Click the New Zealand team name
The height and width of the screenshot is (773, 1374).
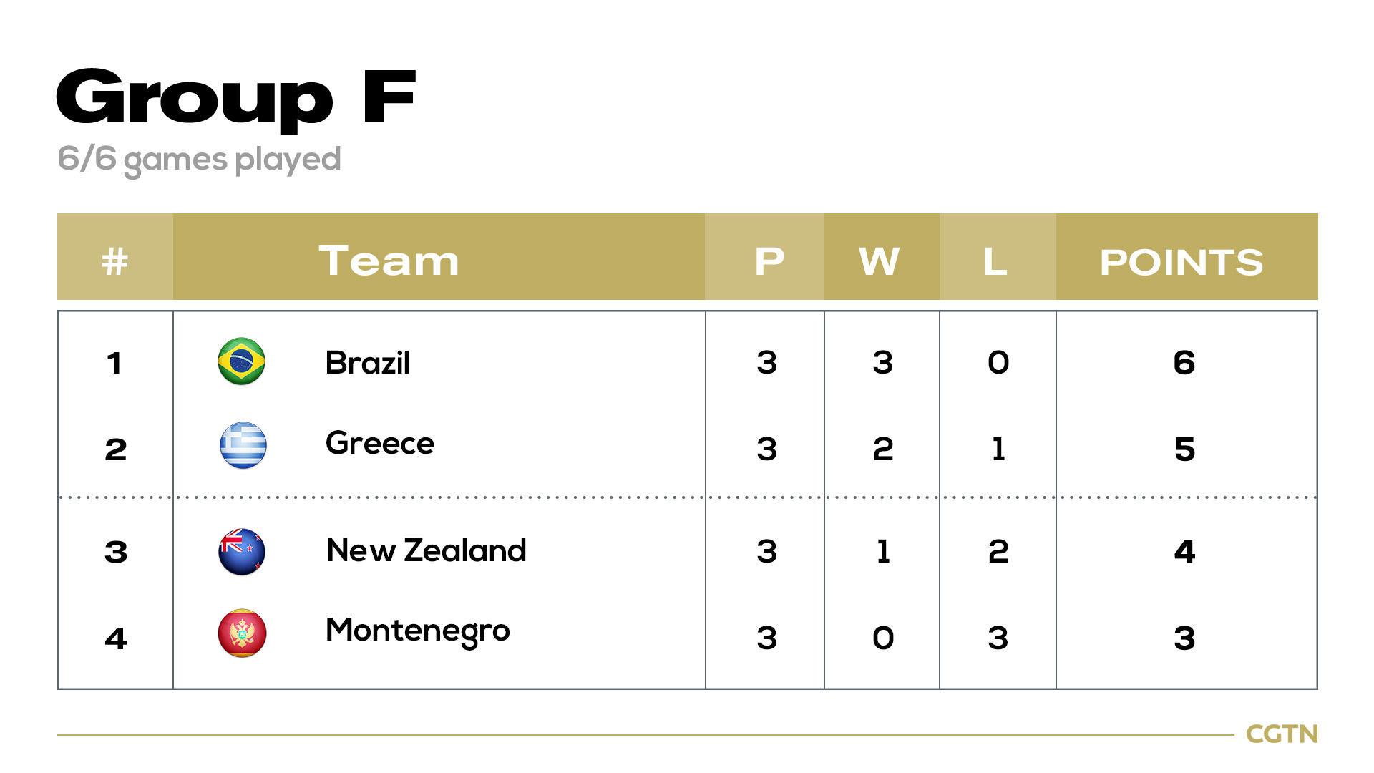click(427, 550)
